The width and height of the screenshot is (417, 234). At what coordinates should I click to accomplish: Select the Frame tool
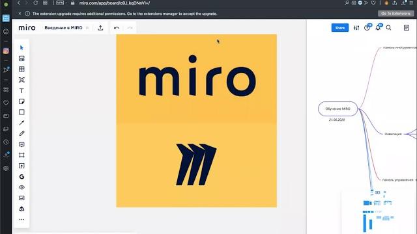[x=22, y=155]
